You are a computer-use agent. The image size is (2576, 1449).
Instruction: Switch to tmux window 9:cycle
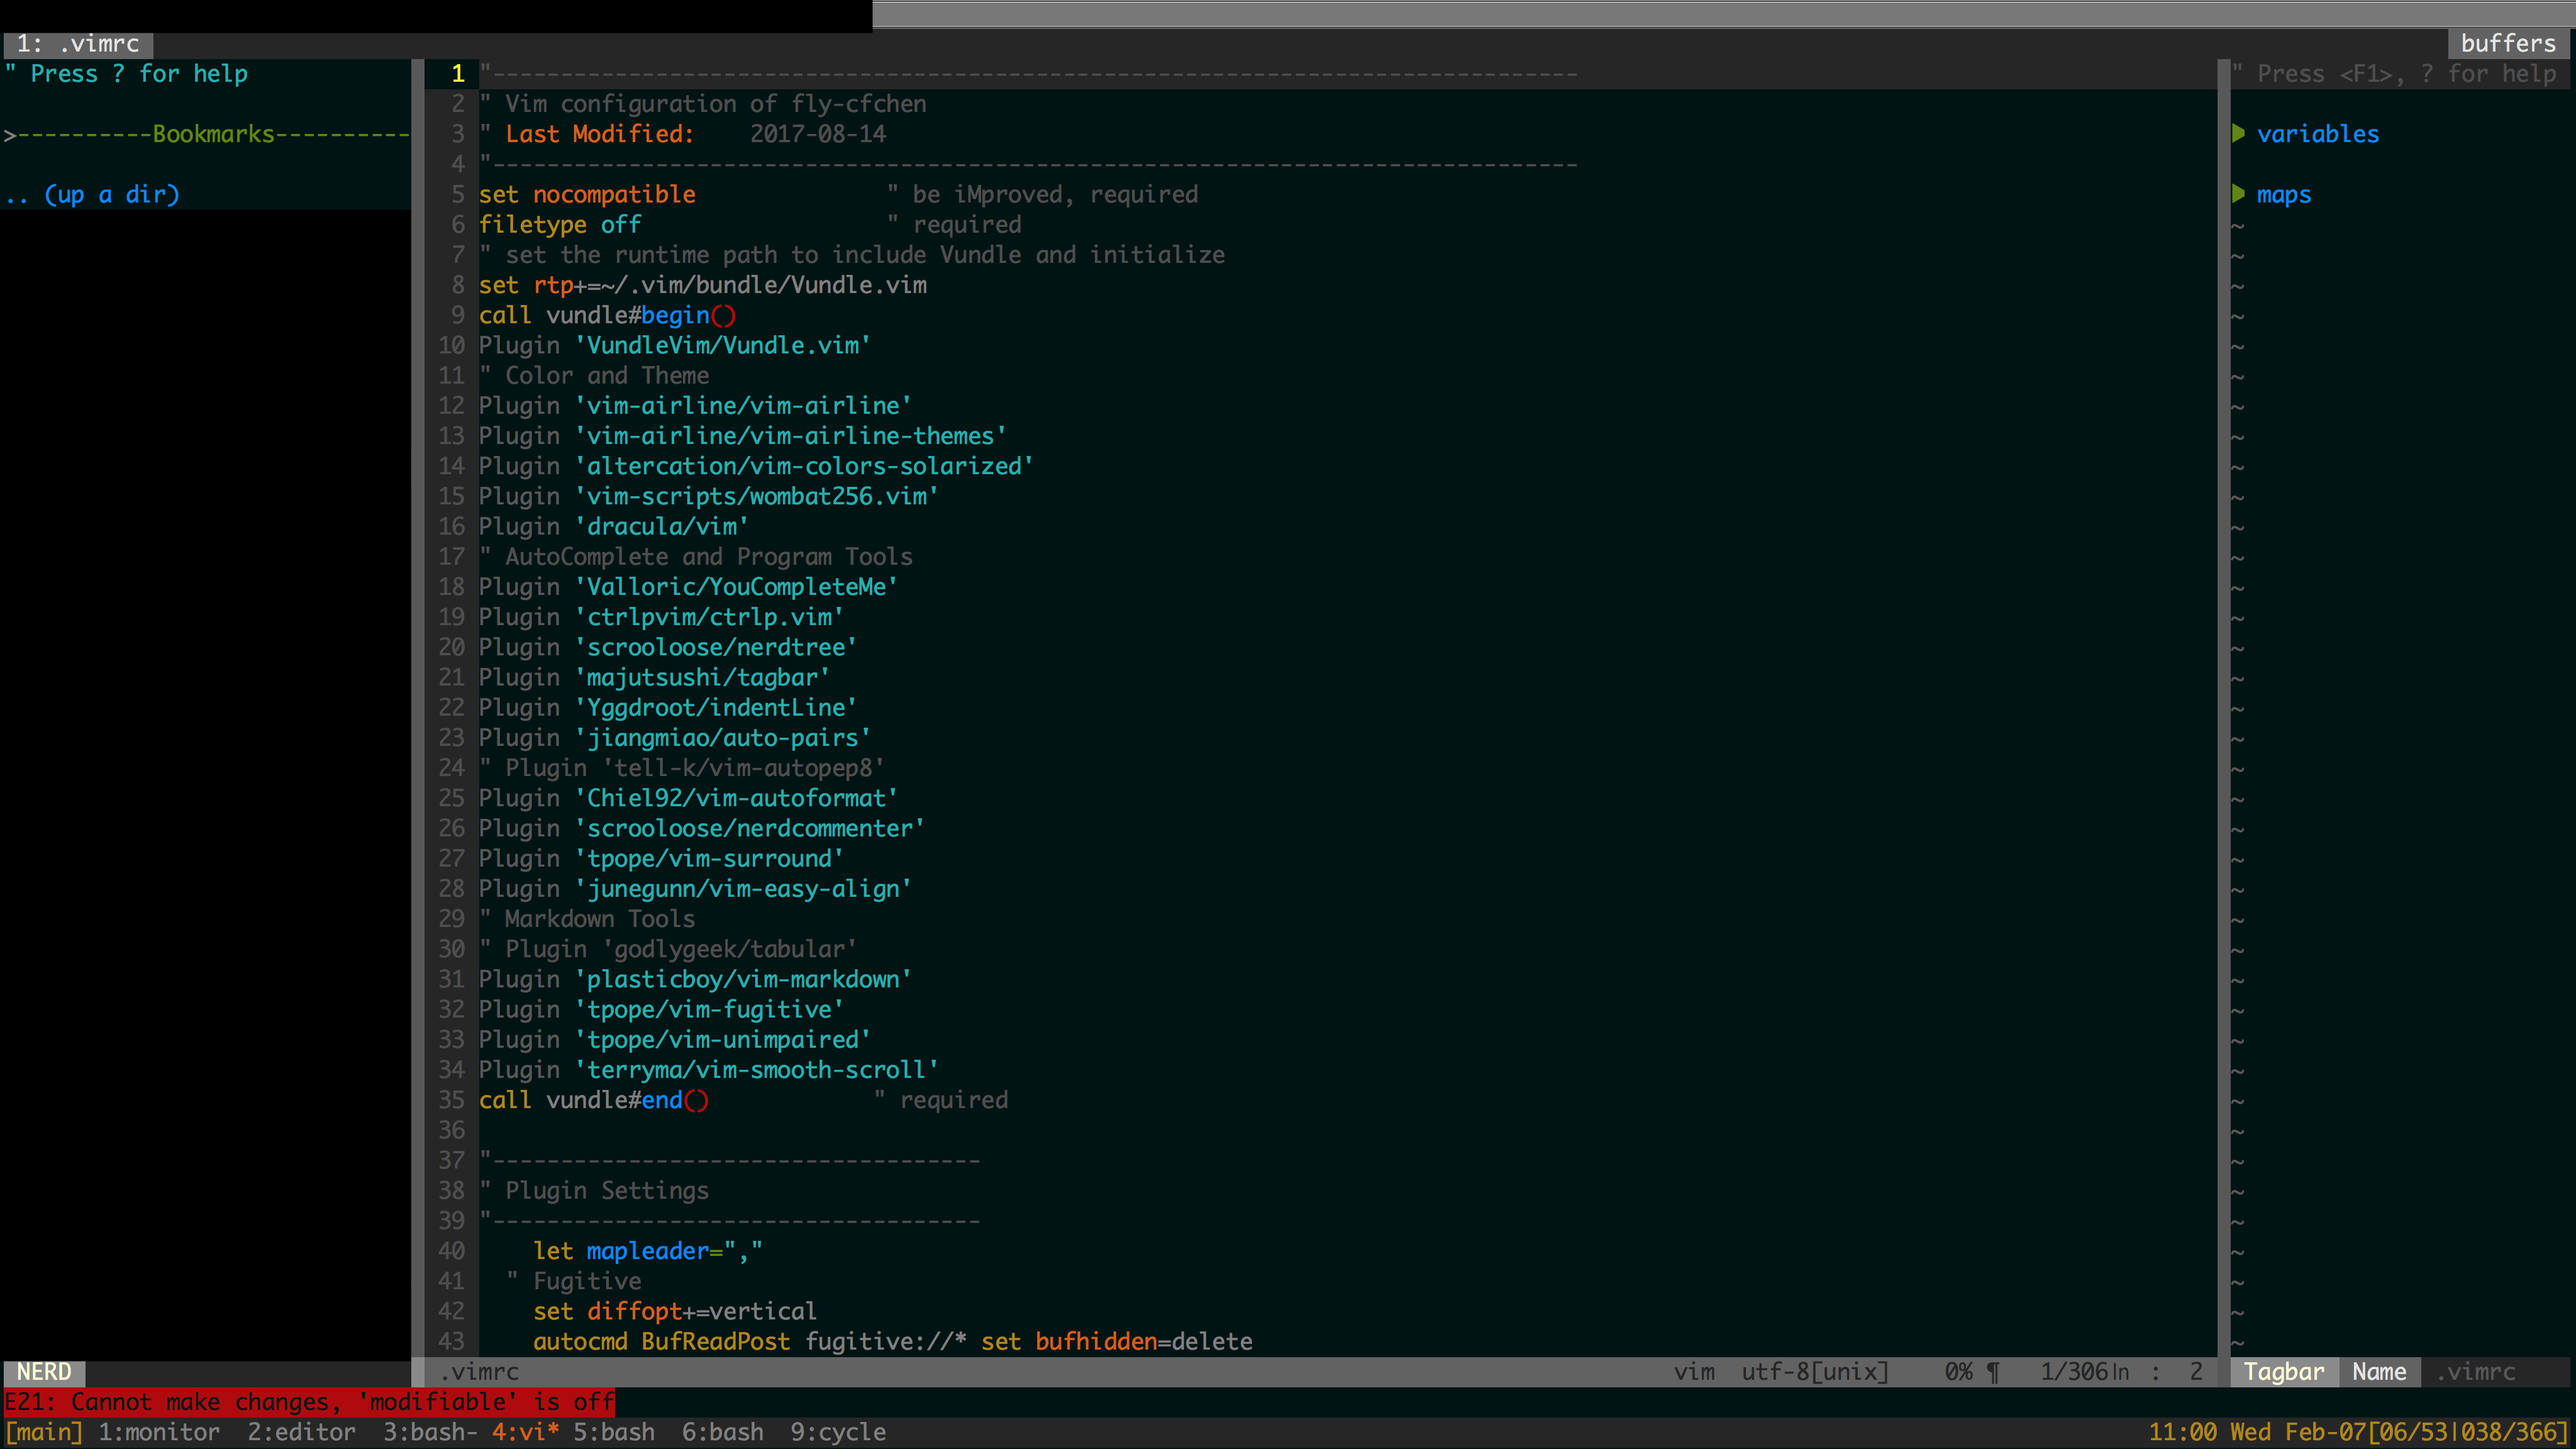point(837,1432)
